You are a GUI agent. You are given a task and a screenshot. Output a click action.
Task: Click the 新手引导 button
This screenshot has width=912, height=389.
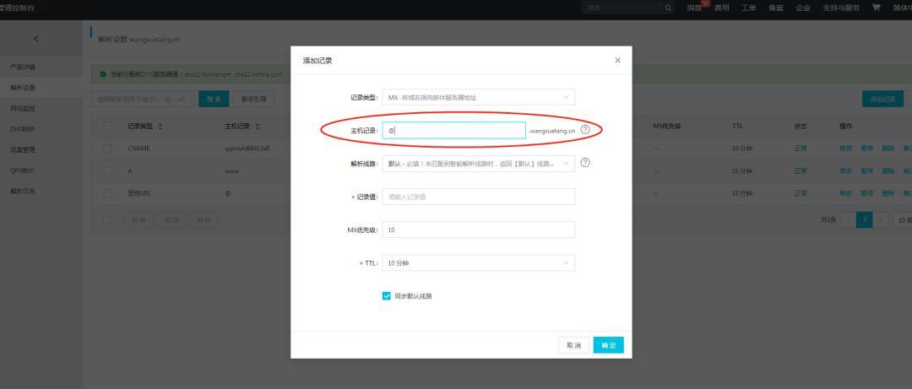point(254,99)
